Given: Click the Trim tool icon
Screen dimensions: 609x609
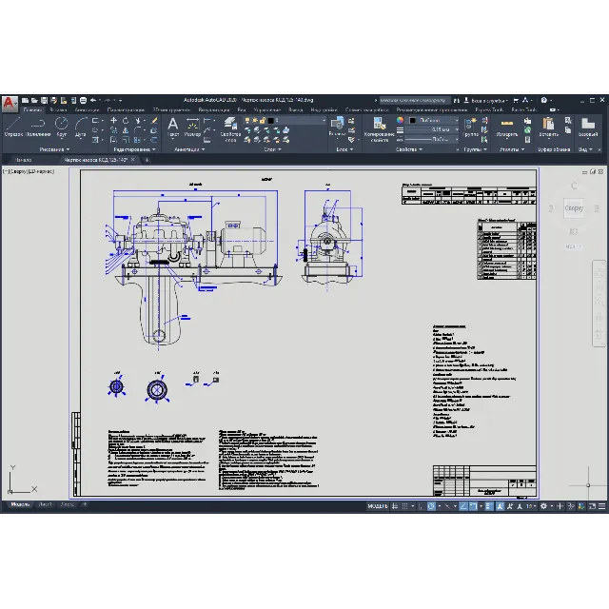Looking at the screenshot, I should click(x=138, y=121).
